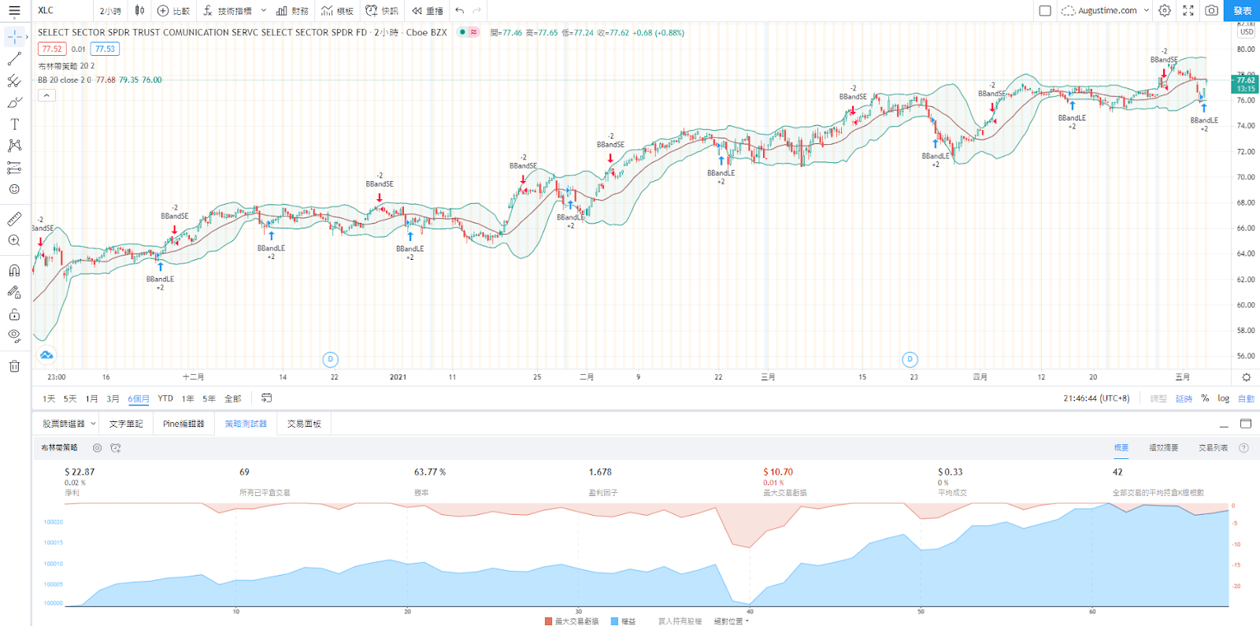1260x626 pixels.
Task: Click the redo arrow
Action: (476, 10)
